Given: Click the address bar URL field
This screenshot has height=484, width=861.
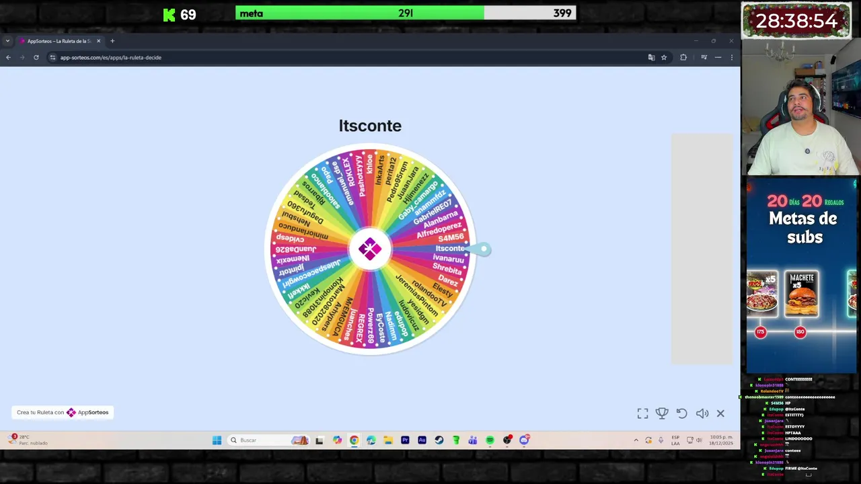Looking at the screenshot, I should click(350, 57).
